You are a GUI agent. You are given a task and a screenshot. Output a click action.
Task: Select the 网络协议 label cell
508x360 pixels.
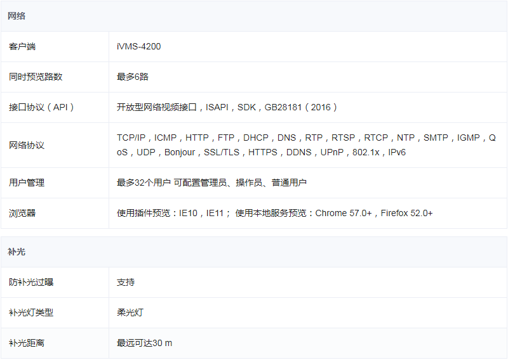click(x=55, y=145)
